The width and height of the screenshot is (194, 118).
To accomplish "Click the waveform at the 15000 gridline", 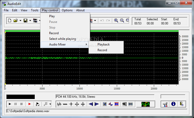I will click(x=117, y=58).
